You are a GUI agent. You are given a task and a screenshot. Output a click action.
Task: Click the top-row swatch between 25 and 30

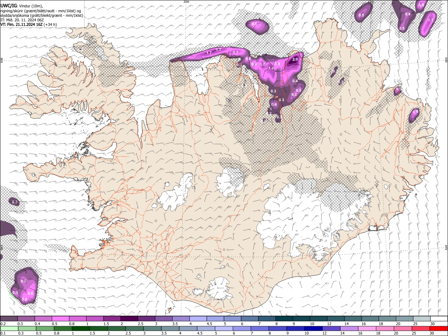tap(422, 318)
